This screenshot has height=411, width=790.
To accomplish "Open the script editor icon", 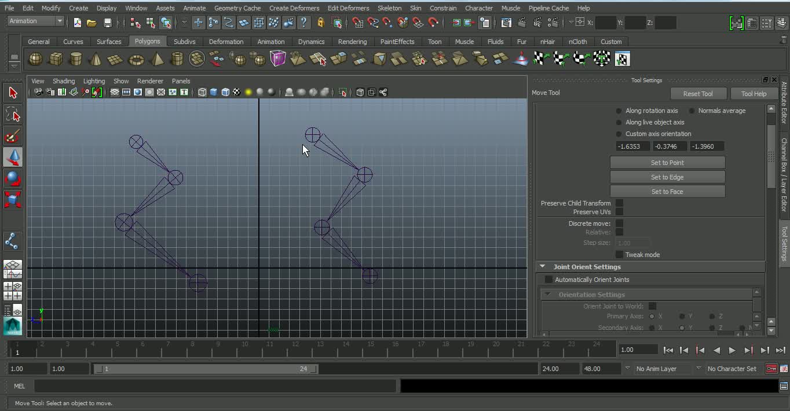I will click(784, 386).
